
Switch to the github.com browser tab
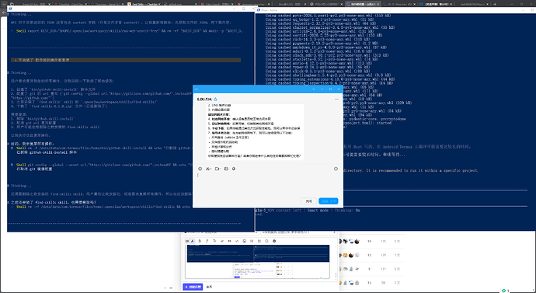pyautogui.click(x=179, y=4)
